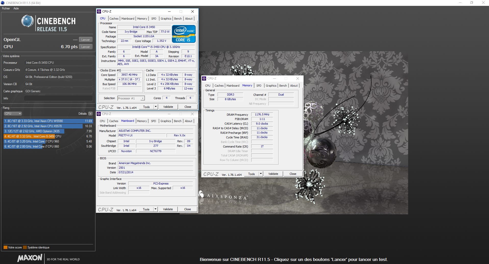Open the Fichier menu
Screen dimensions: 489x264
pyautogui.click(x=6, y=8)
